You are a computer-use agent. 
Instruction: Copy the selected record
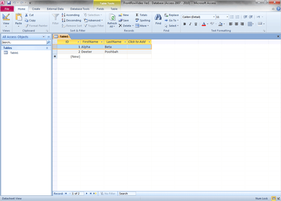[x=30, y=21]
